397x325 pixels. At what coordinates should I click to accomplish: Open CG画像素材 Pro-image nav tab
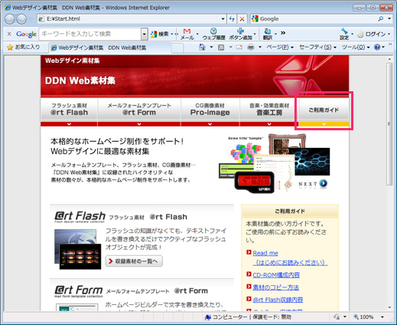[x=210, y=113]
